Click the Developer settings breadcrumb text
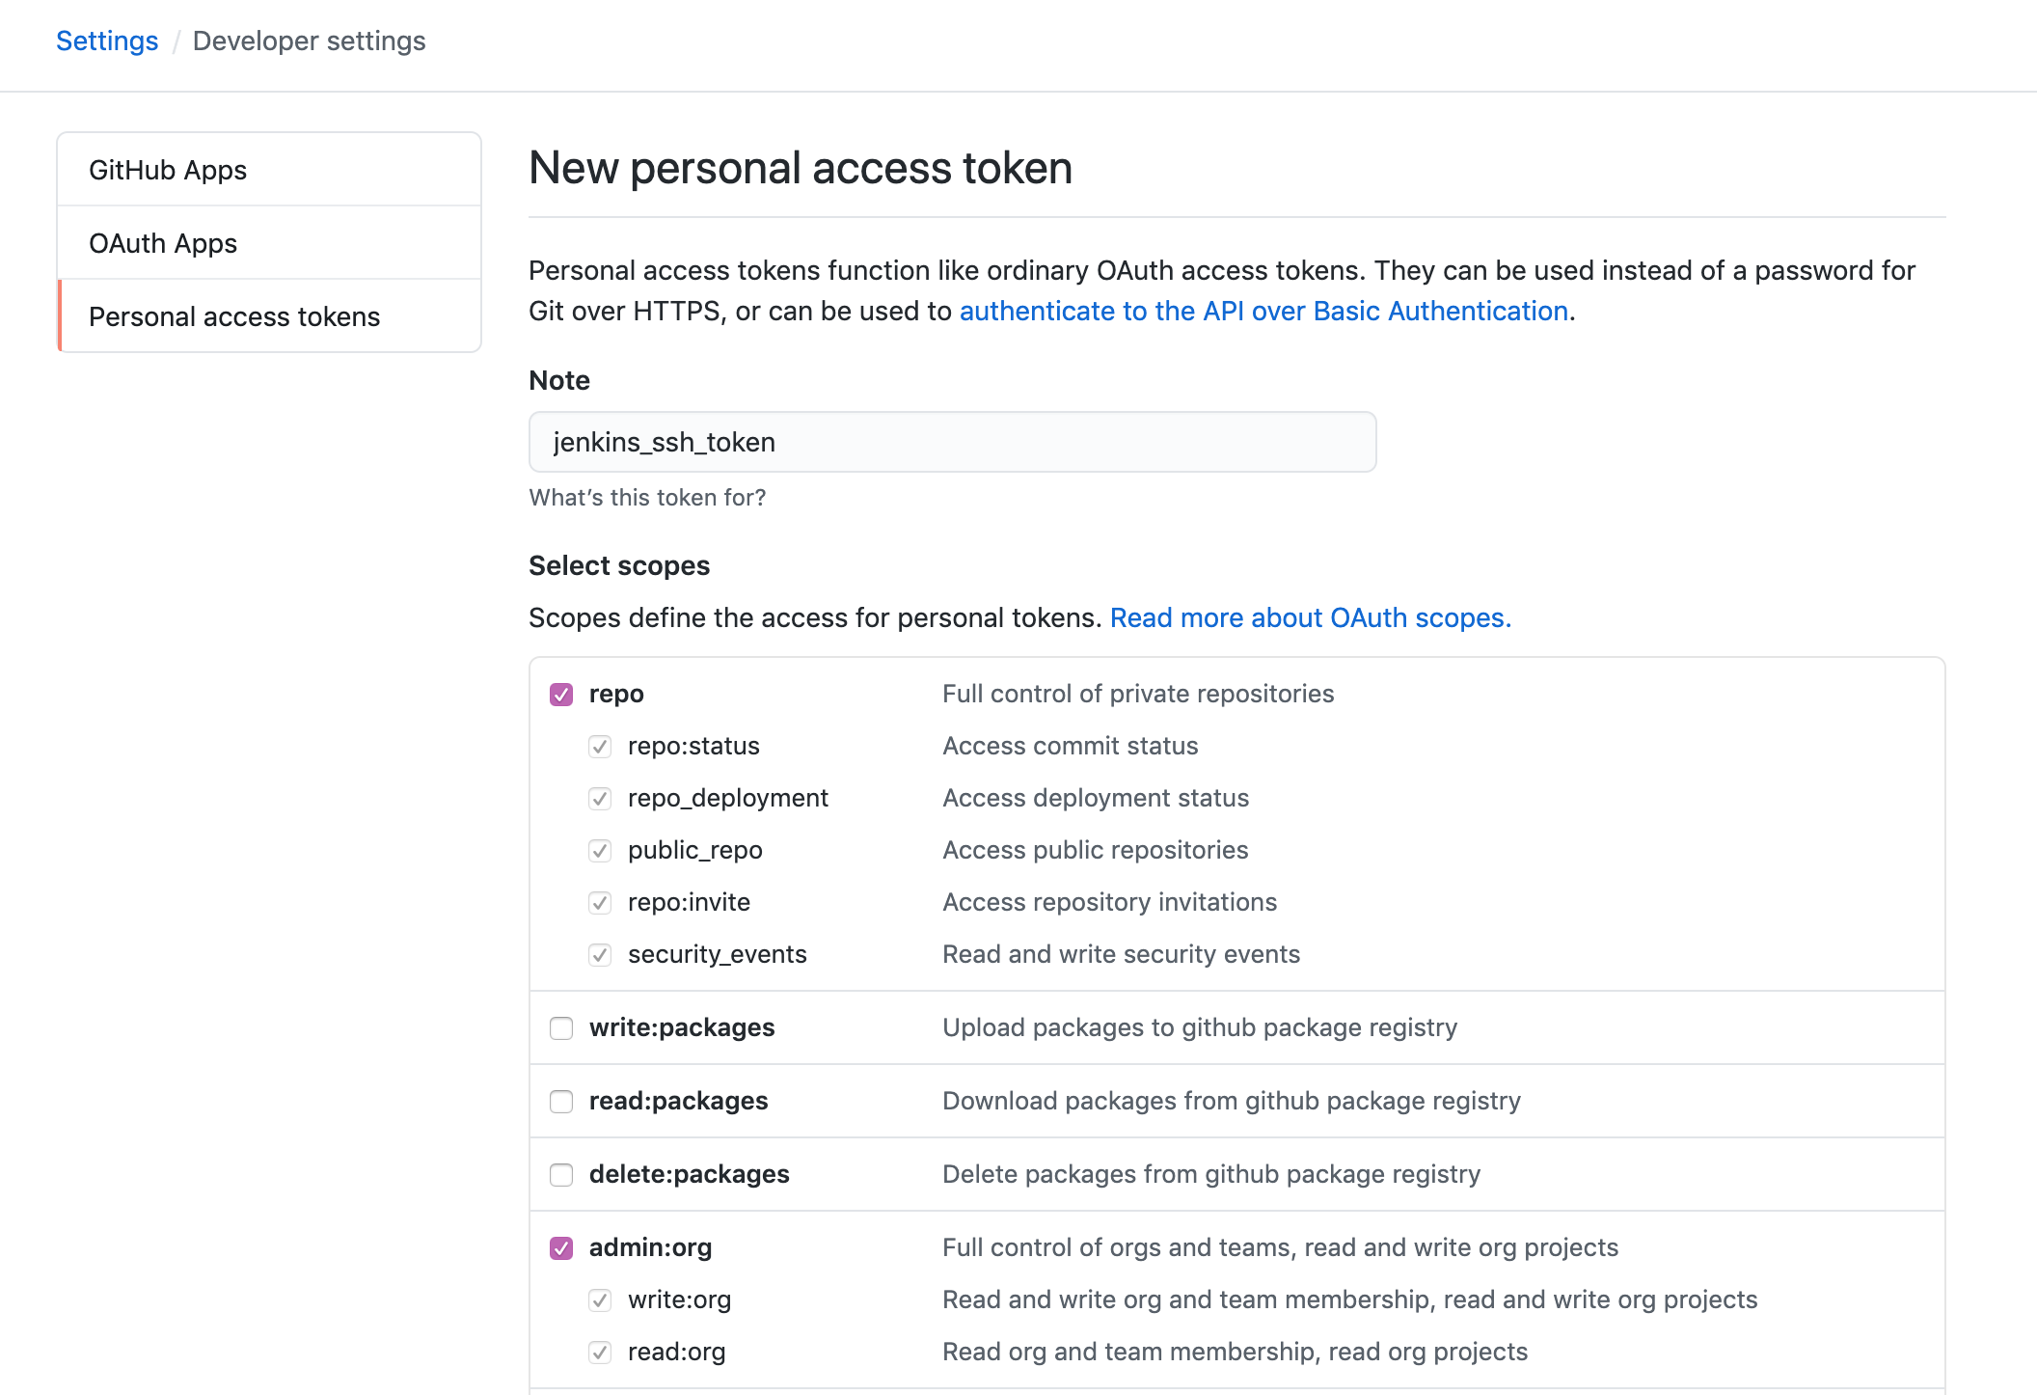Screen dimensions: 2037x1395 coord(309,41)
